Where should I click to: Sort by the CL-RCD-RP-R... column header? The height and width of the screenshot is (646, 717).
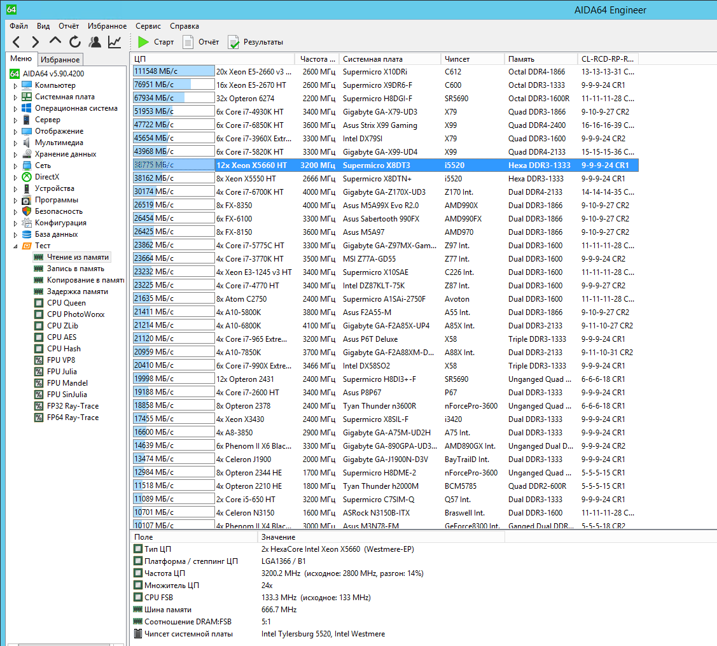pos(608,59)
